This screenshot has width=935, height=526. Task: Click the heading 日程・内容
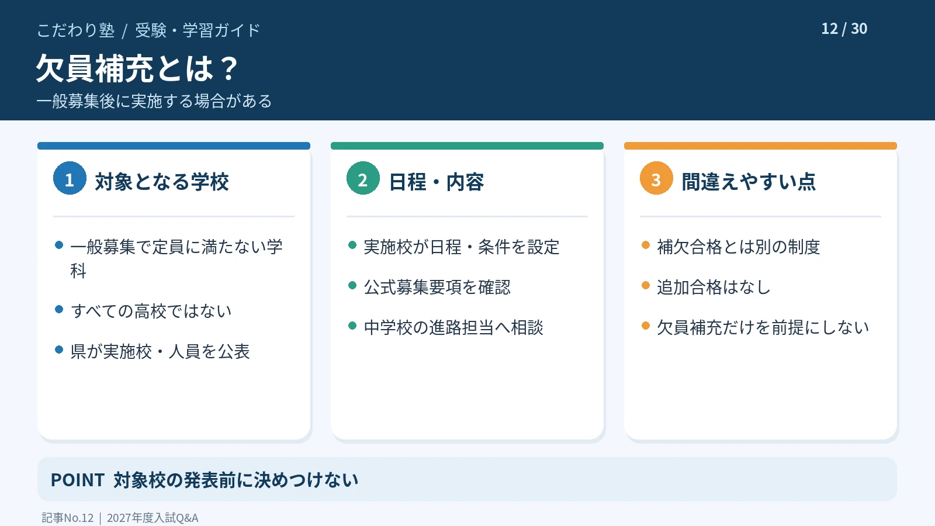pos(437,182)
